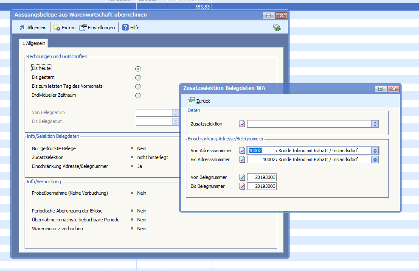The width and height of the screenshot is (419, 271).
Task: Open the Bis Adresssnummer dropdown list
Action: point(375,160)
